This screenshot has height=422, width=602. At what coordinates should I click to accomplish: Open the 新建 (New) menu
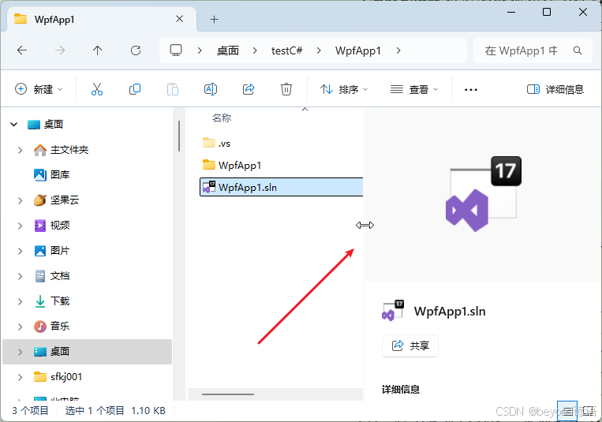click(39, 89)
